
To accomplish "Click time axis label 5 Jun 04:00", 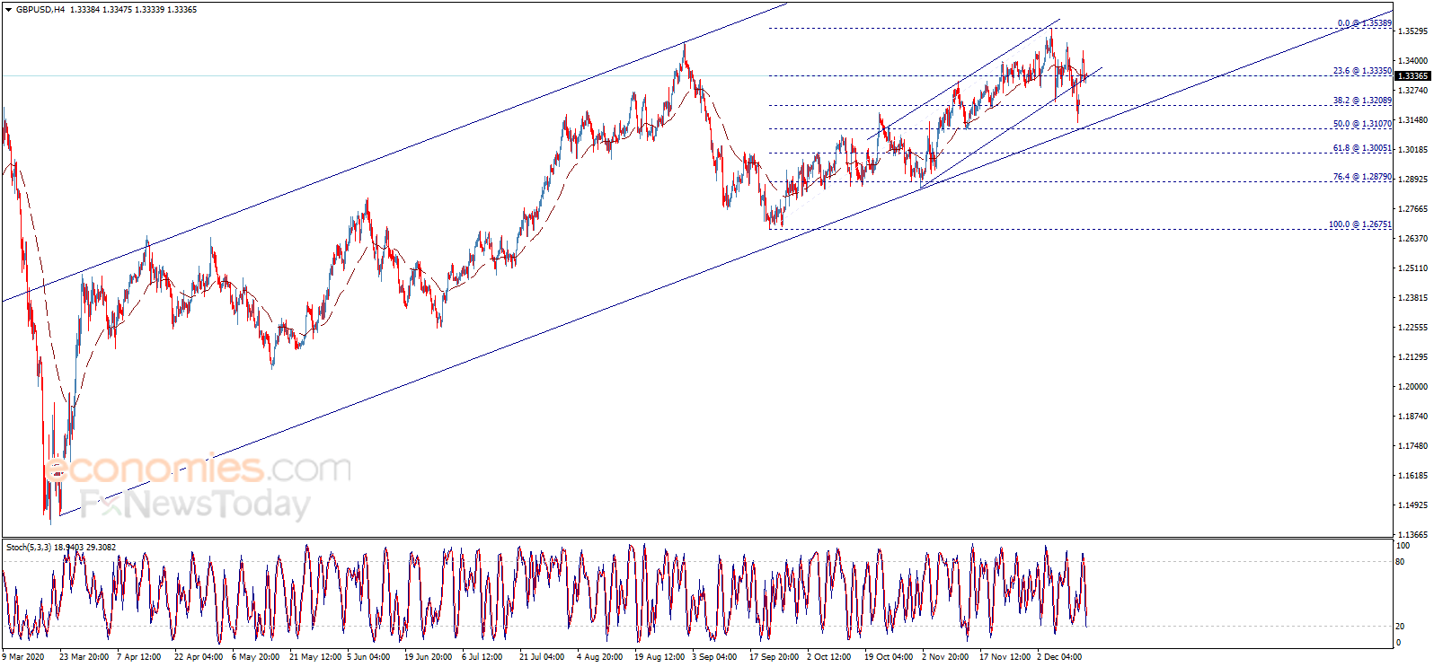I will tap(368, 657).
